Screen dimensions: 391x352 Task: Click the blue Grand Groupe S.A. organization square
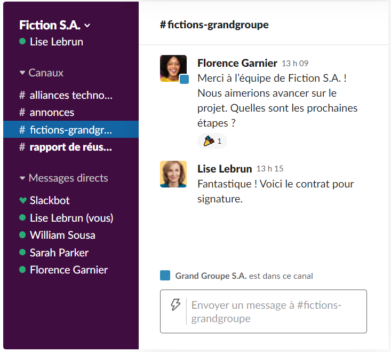[165, 276]
